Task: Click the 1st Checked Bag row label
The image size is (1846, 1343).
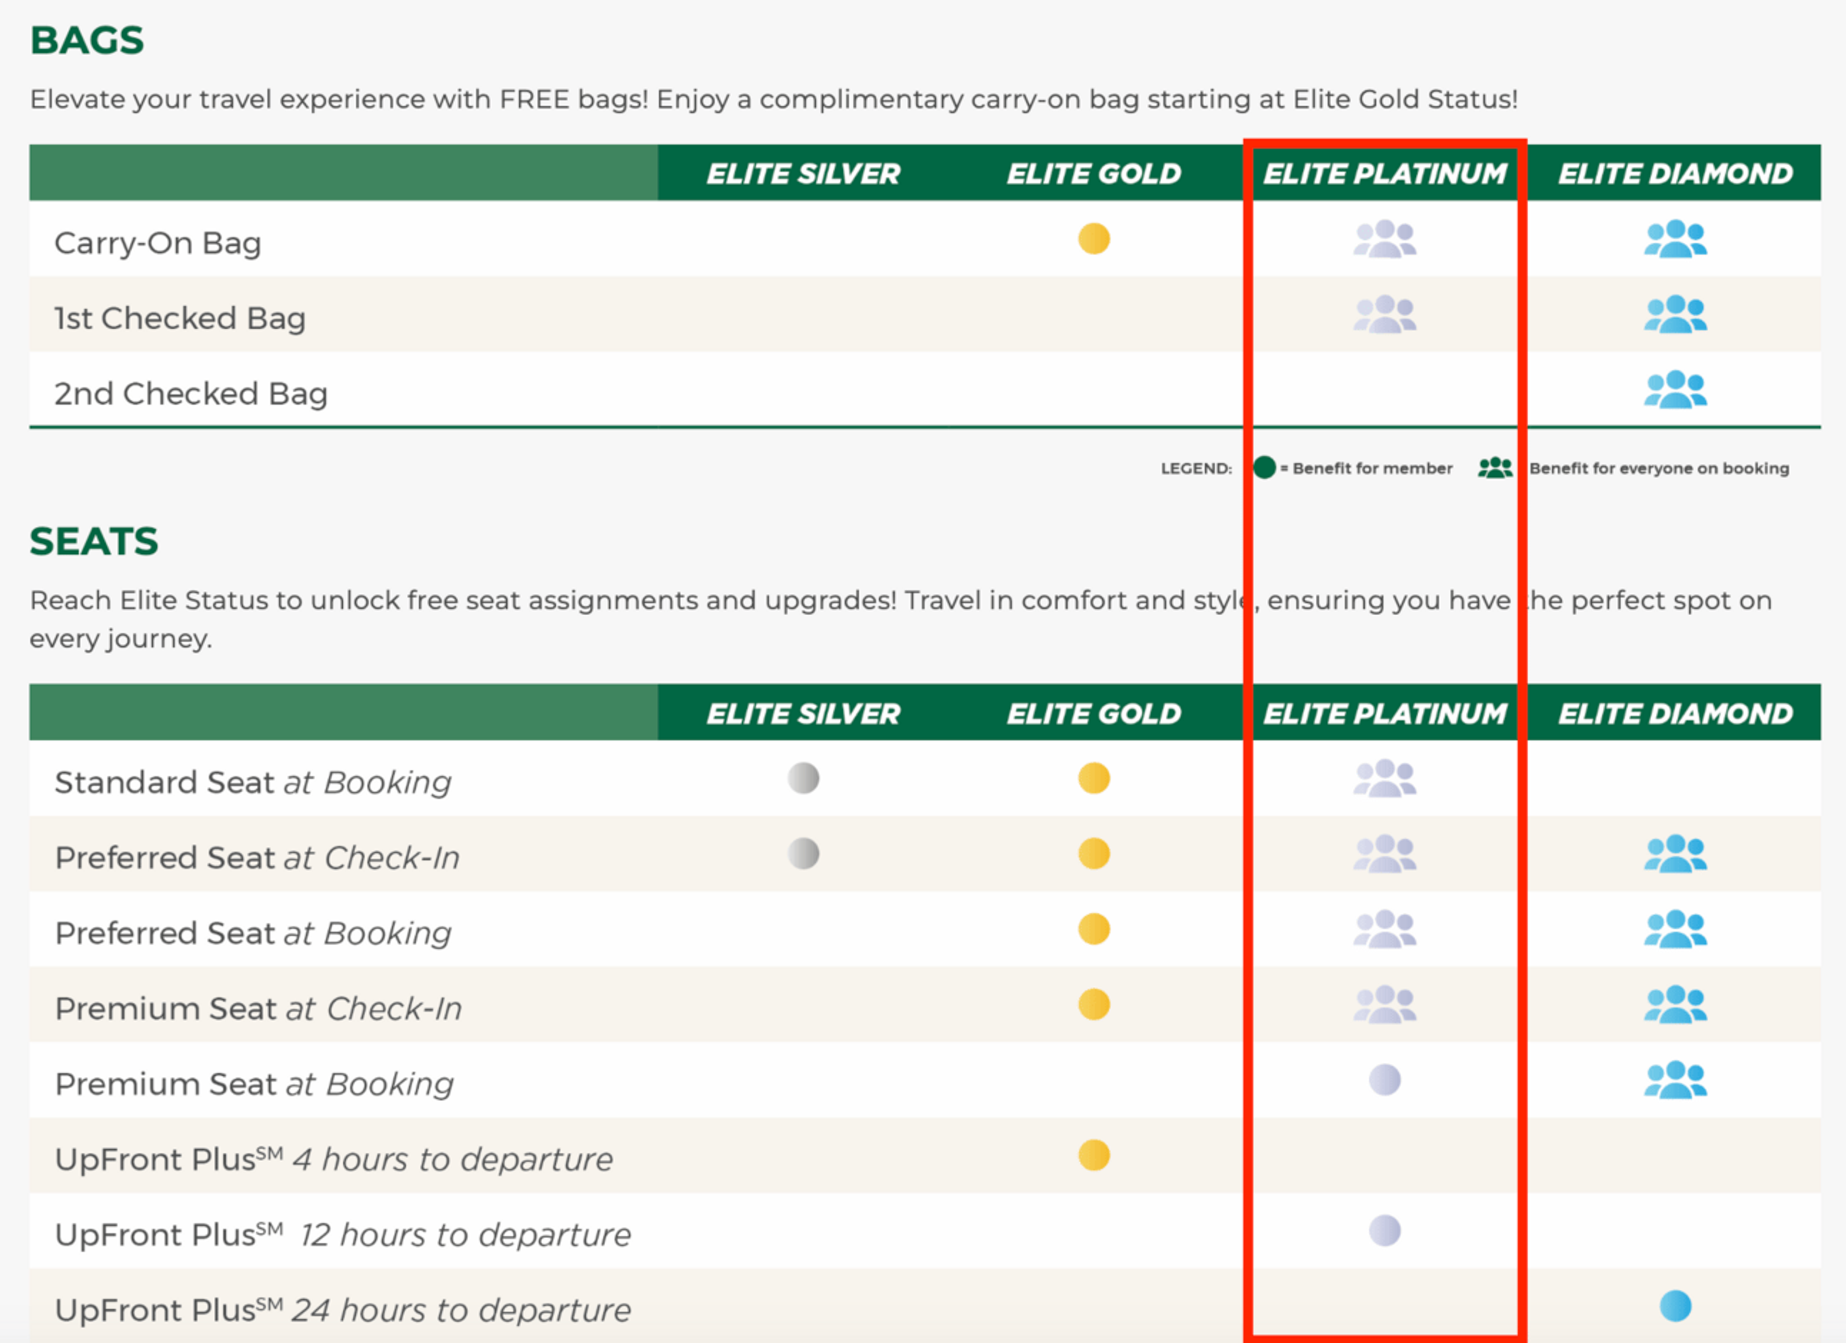Action: pyautogui.click(x=180, y=318)
